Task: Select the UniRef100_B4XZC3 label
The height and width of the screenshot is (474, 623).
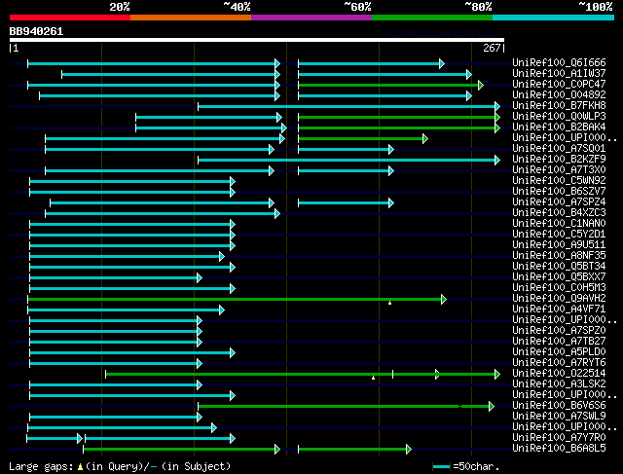Action: click(559, 213)
